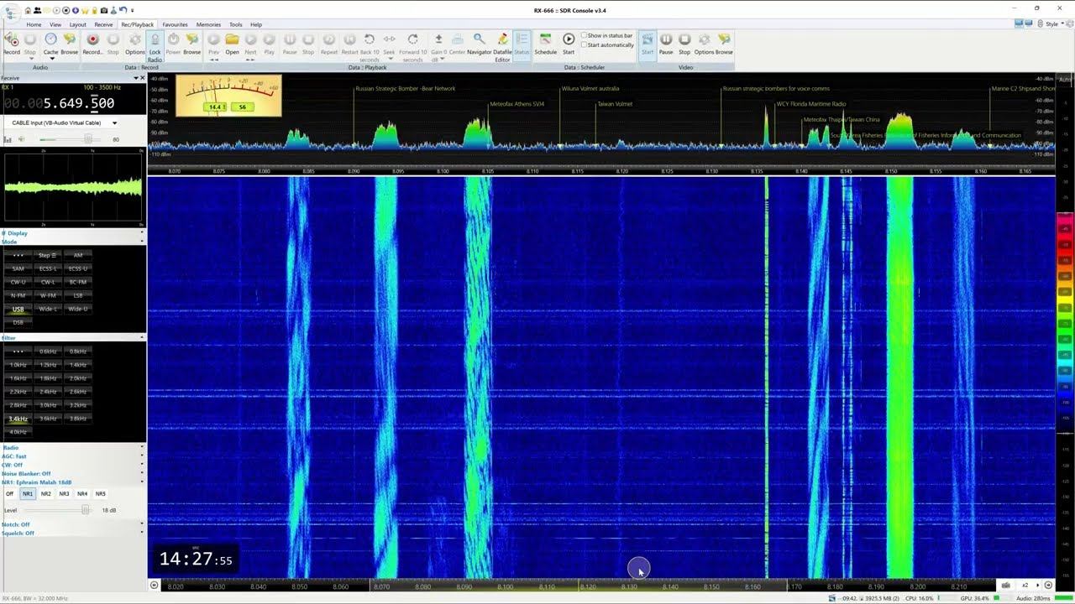Viewport: 1075px width, 604px height.
Task: Expand the Squelch: Off section
Action: (x=72, y=534)
